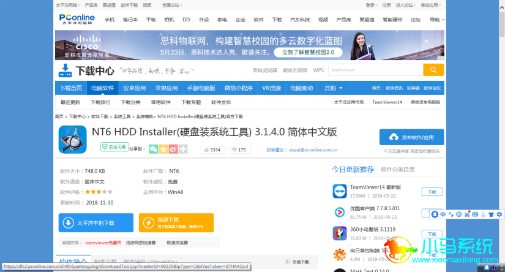Expand 移动应用 dropdown
505x272 pixels.
pos(431,5)
